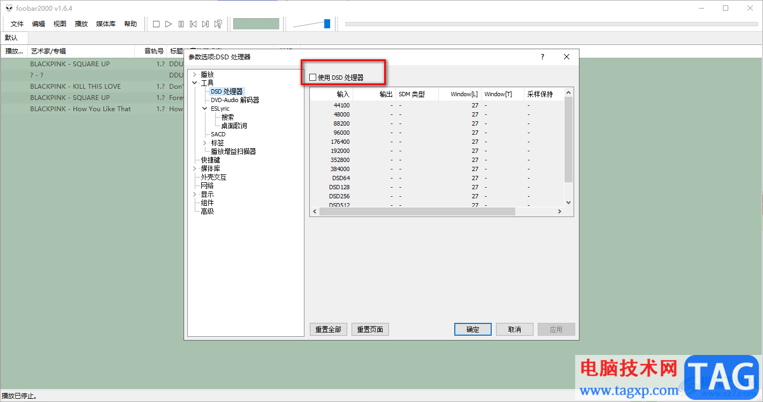Select the 44100 input row
This screenshot has width=763, height=402.
click(437, 105)
